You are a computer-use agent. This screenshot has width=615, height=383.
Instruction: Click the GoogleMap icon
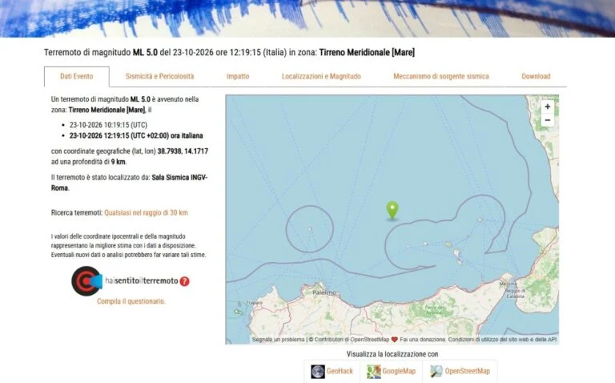coord(373,371)
